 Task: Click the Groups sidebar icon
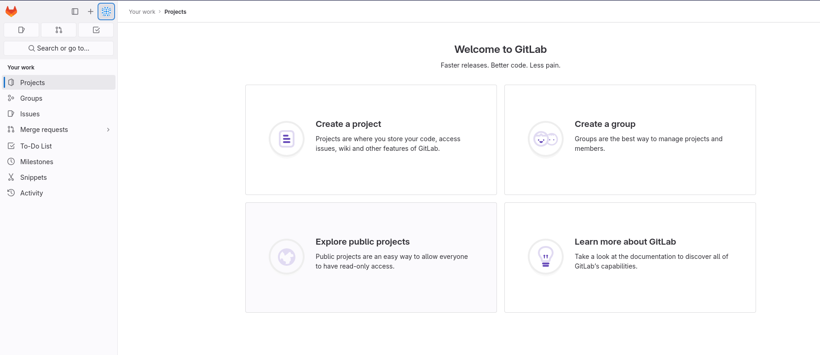tap(11, 98)
